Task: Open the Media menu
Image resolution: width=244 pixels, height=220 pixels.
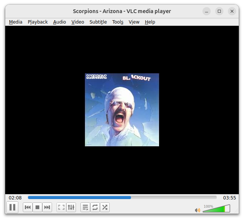Action: pyautogui.click(x=16, y=22)
